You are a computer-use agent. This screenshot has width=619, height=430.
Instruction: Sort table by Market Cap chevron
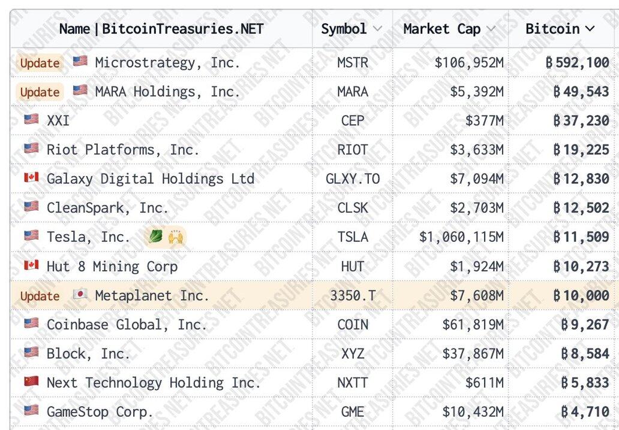491,29
